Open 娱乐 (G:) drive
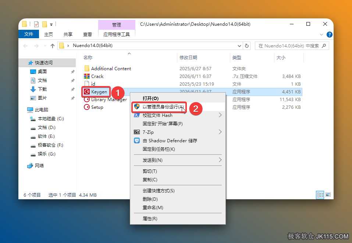 click(46, 154)
